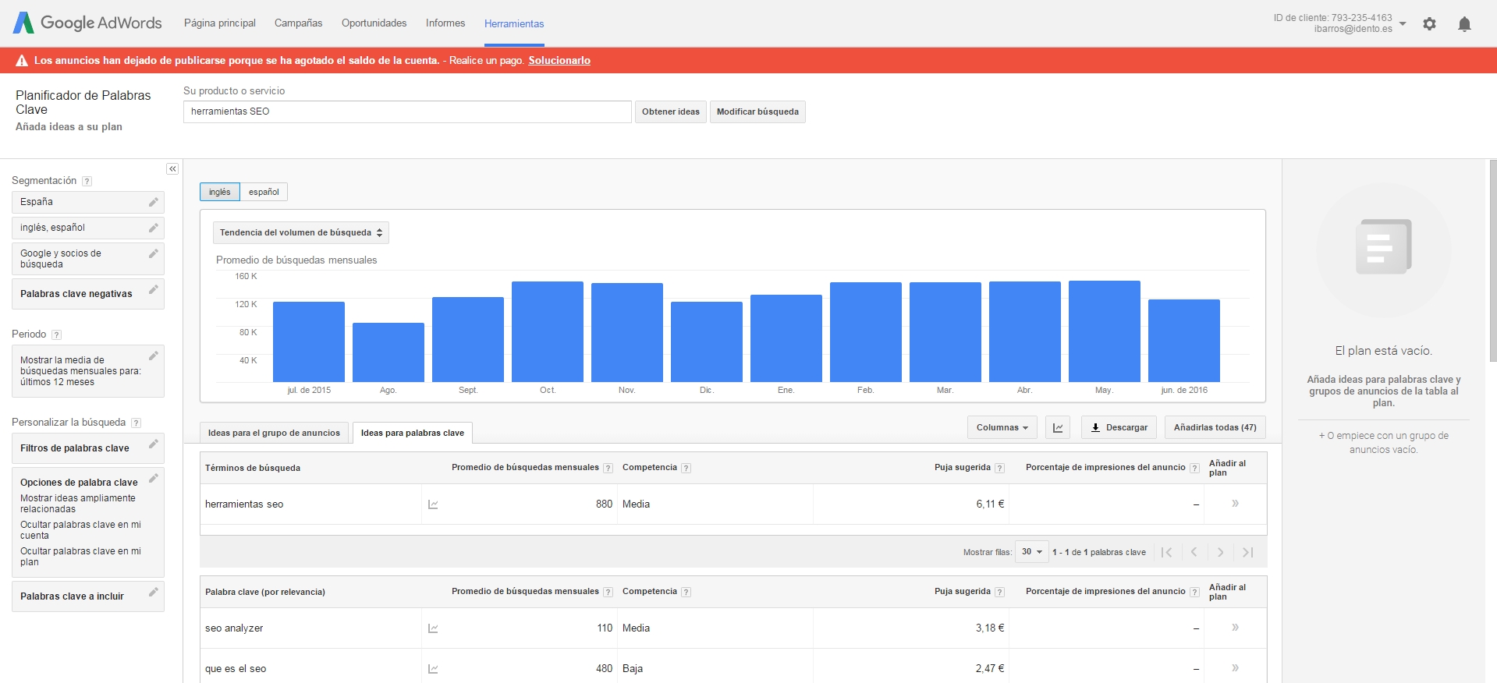Click the Oct. bar in the chart
Image resolution: width=1497 pixels, height=683 pixels.
[x=548, y=331]
